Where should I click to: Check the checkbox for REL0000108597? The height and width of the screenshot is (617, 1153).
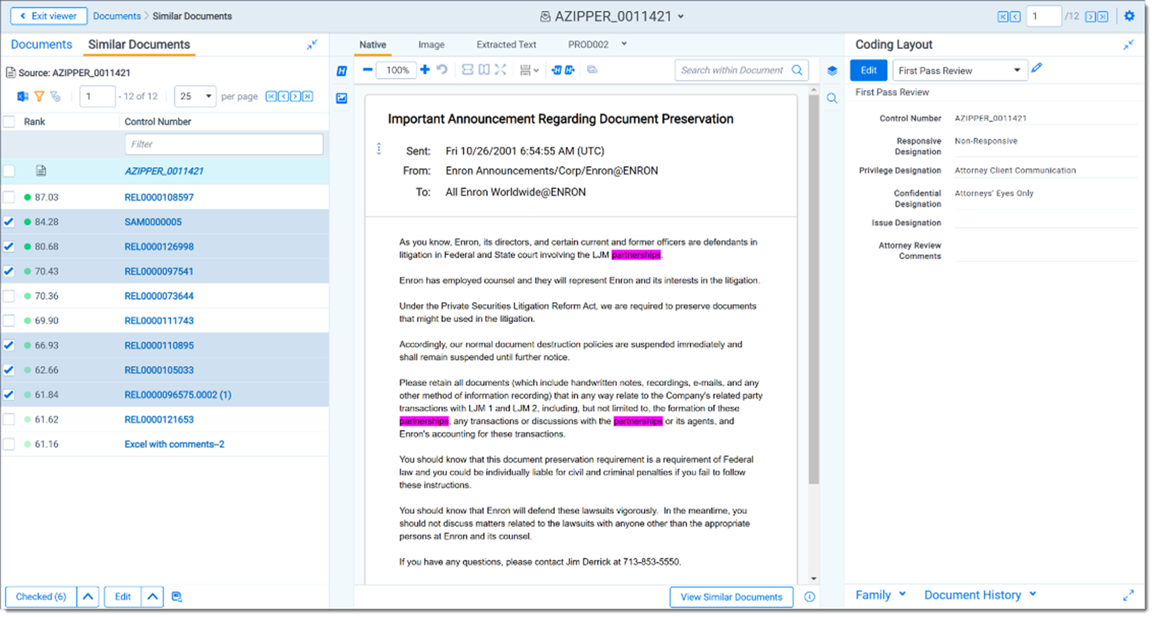tap(9, 197)
